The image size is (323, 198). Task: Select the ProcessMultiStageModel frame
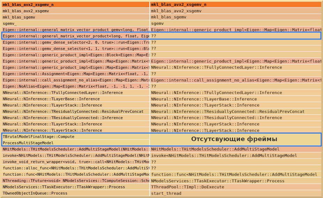tap(75, 143)
